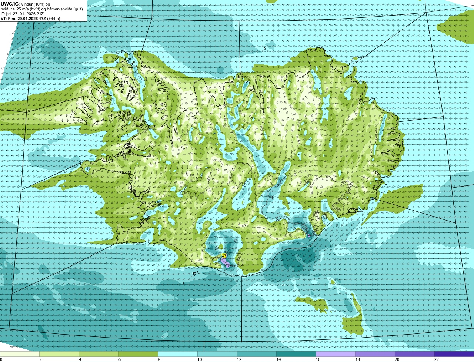Click the '18' label on the scale

358,359
